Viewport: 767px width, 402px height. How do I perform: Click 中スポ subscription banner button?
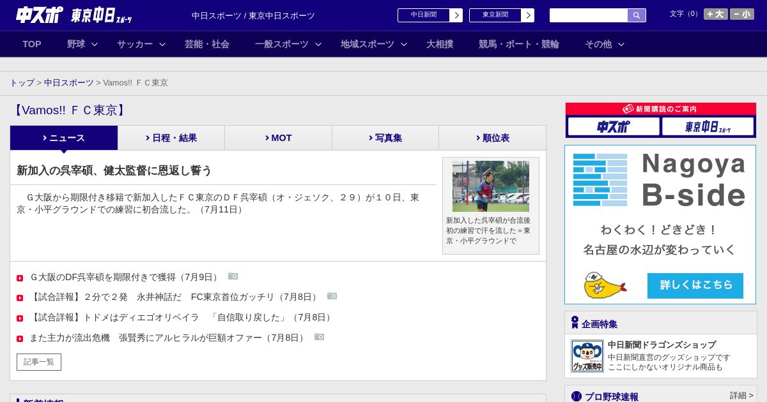click(x=614, y=126)
